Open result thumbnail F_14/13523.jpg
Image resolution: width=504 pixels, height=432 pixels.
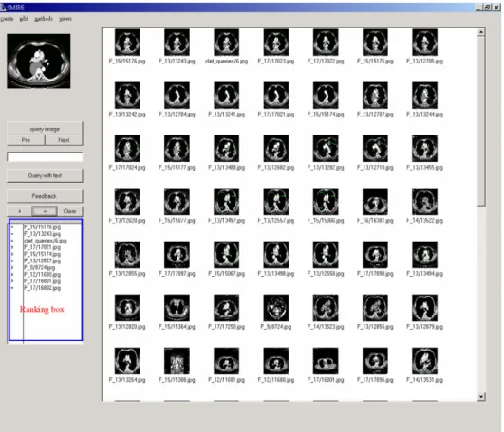[326, 308]
